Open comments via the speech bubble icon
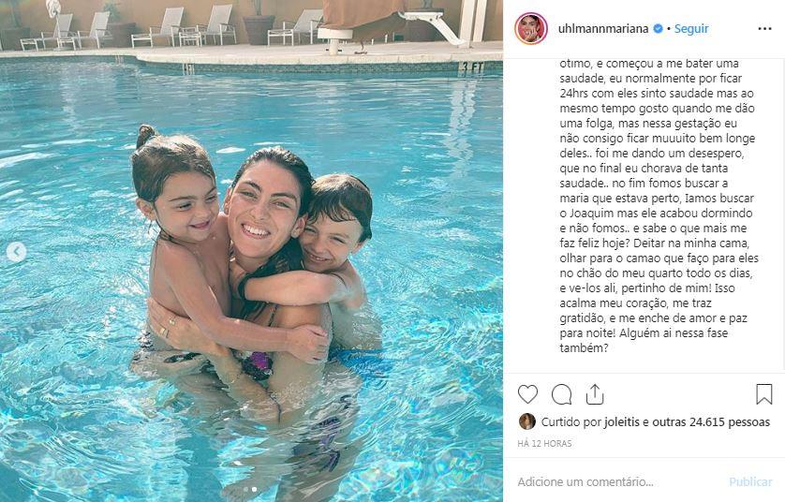Viewport: 785px width, 502px height. point(562,394)
